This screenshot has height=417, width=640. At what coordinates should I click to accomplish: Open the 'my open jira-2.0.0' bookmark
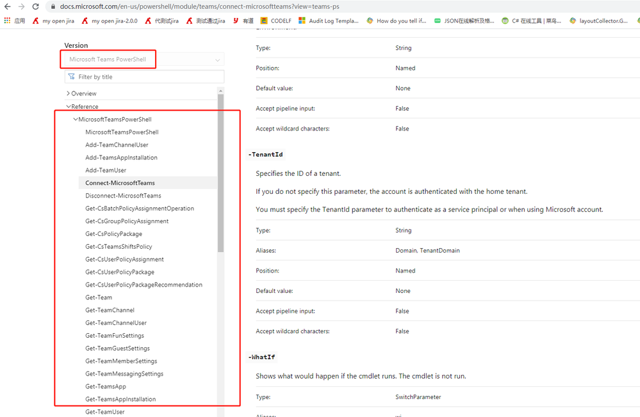pyautogui.click(x=110, y=21)
